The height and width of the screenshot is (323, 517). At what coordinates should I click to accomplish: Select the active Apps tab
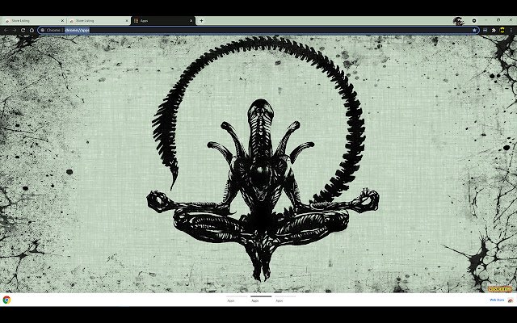click(163, 20)
